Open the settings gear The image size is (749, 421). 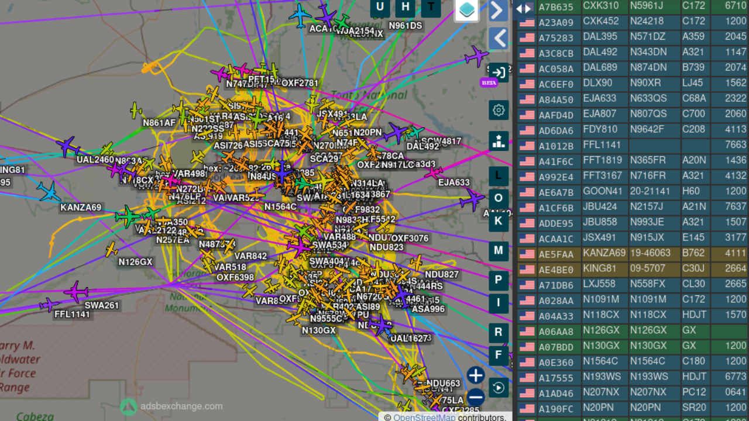coord(499,110)
